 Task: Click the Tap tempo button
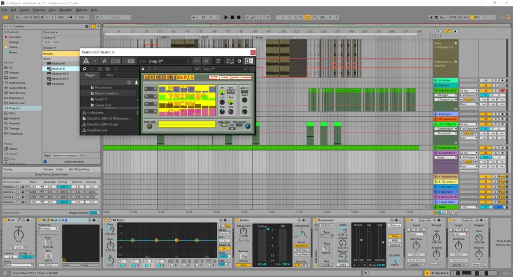(x=18, y=17)
